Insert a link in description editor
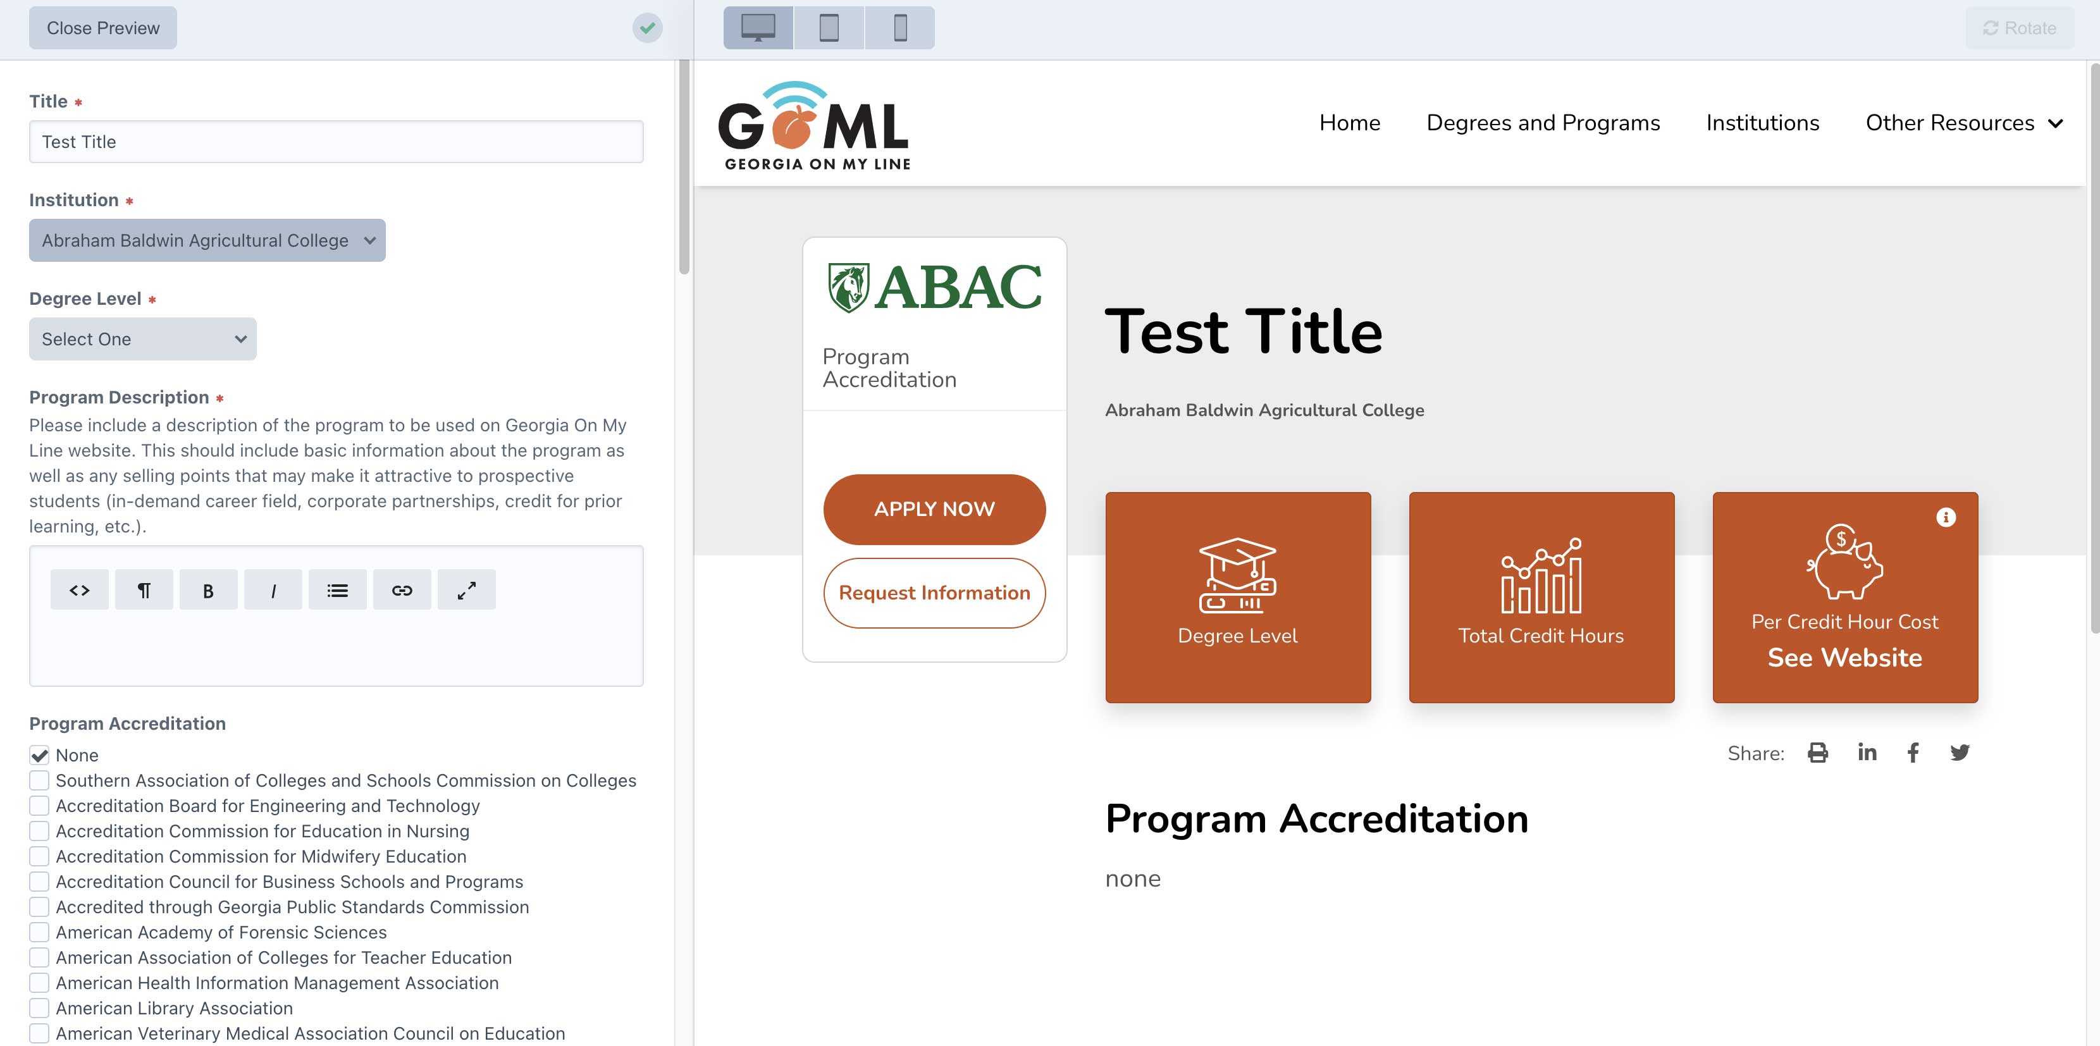This screenshot has height=1046, width=2100. [402, 589]
